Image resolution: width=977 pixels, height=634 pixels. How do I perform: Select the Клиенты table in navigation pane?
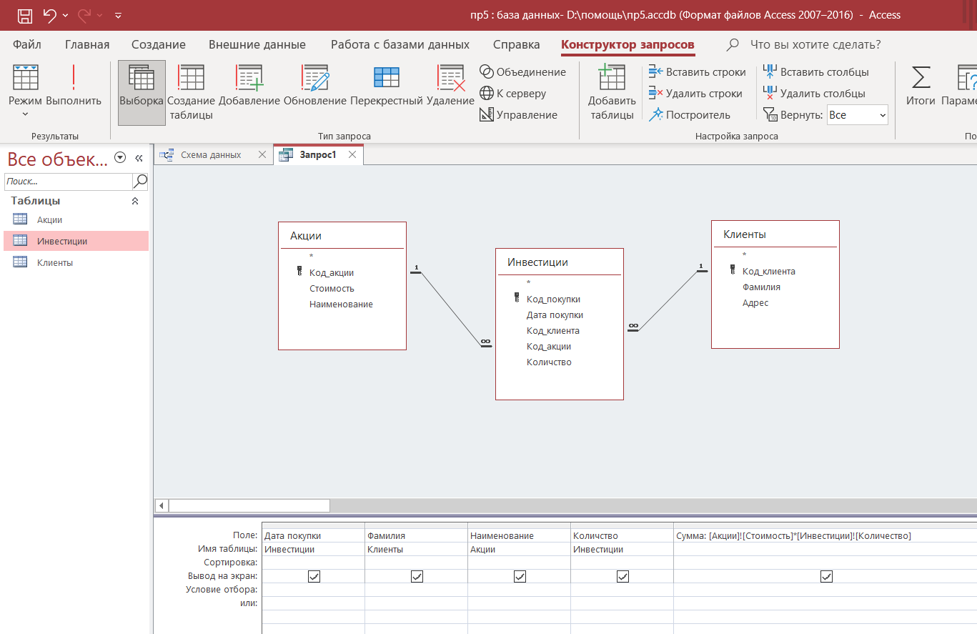pyautogui.click(x=76, y=263)
